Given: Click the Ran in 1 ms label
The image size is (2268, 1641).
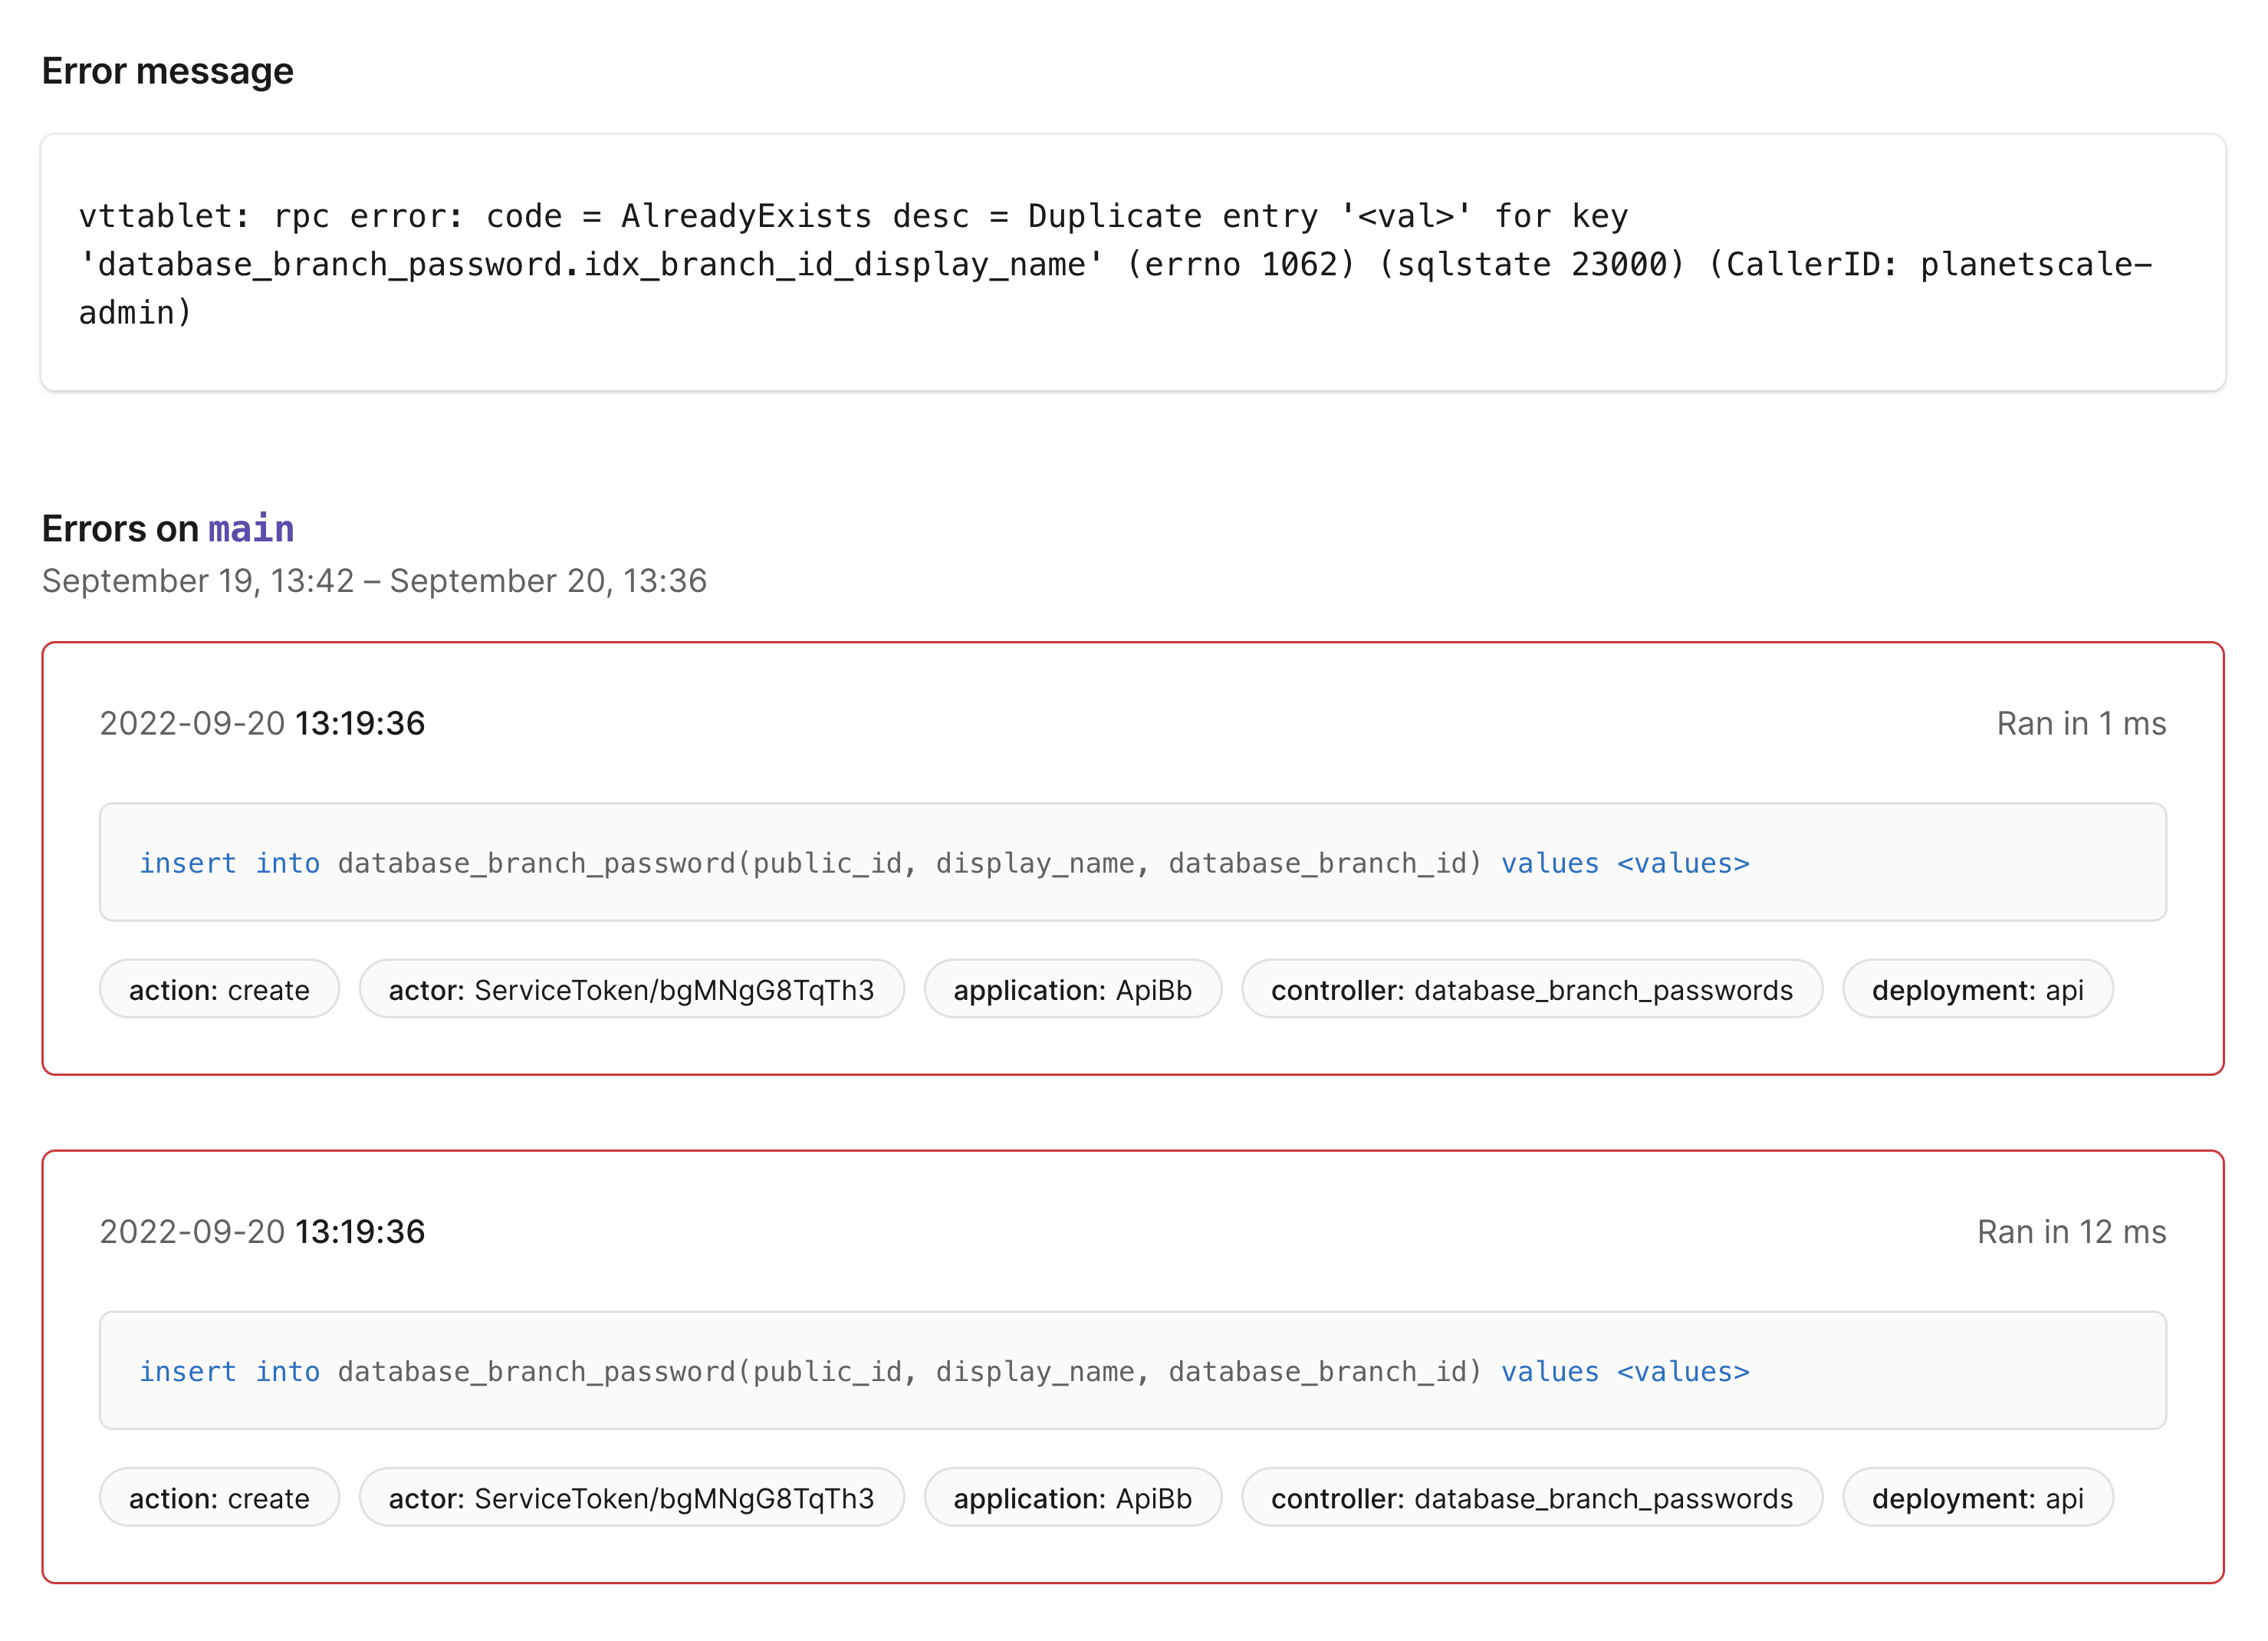Looking at the screenshot, I should (x=2080, y=723).
